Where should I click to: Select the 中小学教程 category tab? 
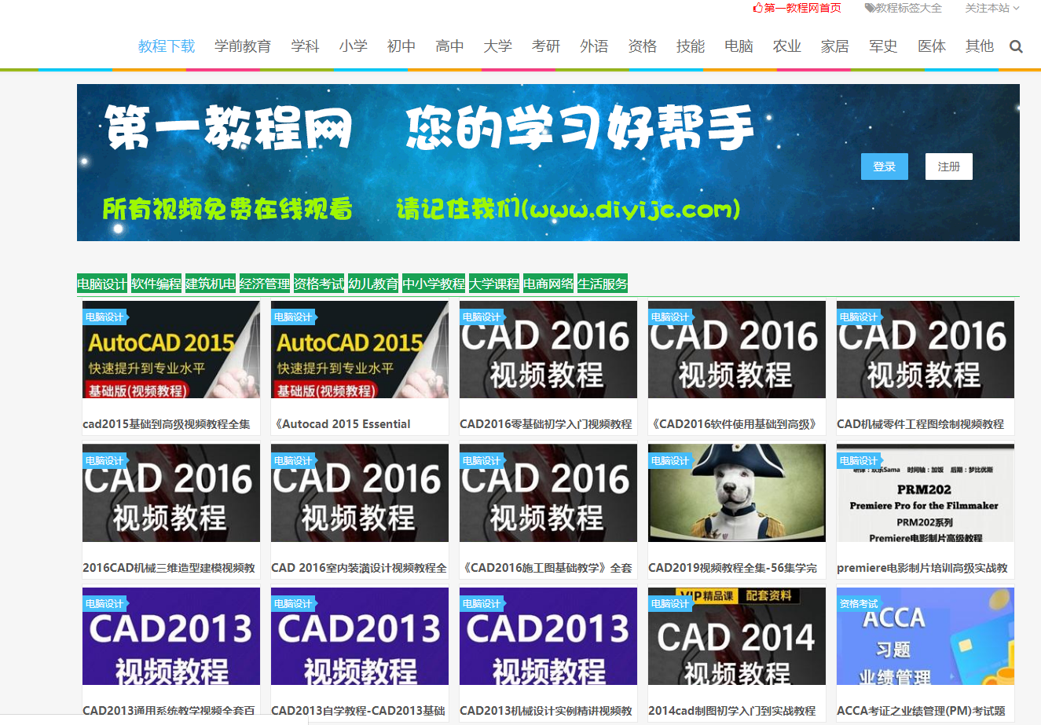tap(434, 284)
